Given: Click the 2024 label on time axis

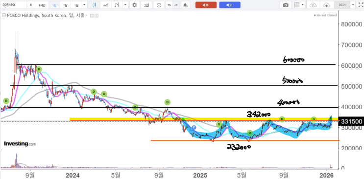Looking at the screenshot, I should click(x=73, y=176).
